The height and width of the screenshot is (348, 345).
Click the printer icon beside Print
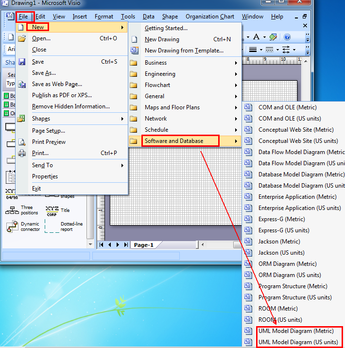pos(22,153)
